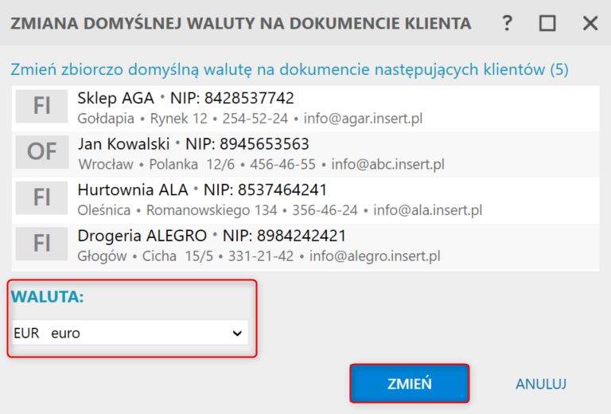Viewport: 611px width, 414px height.
Task: Click the FI badge beside Sklep AGA
Action: 41,106
